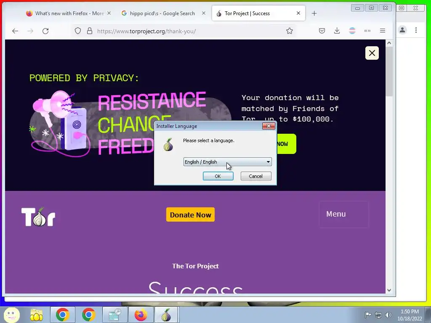The image size is (431, 323).
Task: Click Cancel in the Installer Language dialog
Action: click(255, 176)
